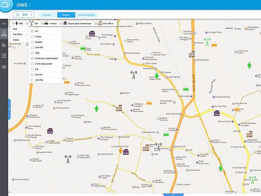Viewport: 261px width, 196px height.
Task: Expand the blue bottom panel handle
Action: [174, 194]
